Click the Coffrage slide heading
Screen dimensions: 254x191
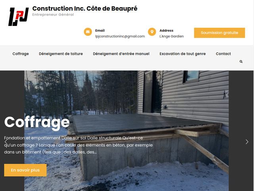[37, 123]
